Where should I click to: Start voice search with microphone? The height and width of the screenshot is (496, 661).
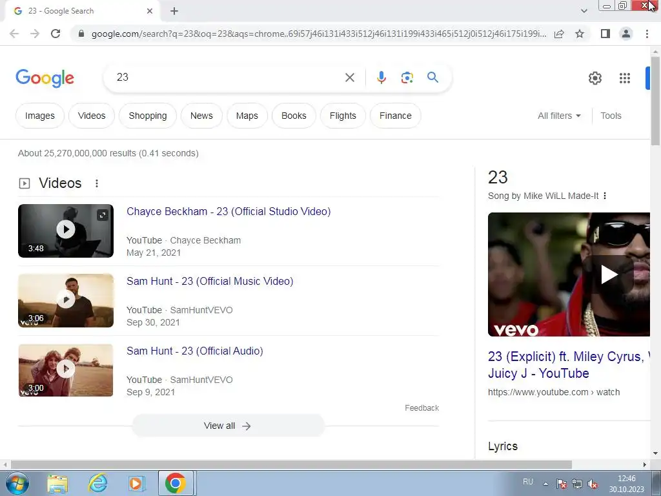coord(381,77)
